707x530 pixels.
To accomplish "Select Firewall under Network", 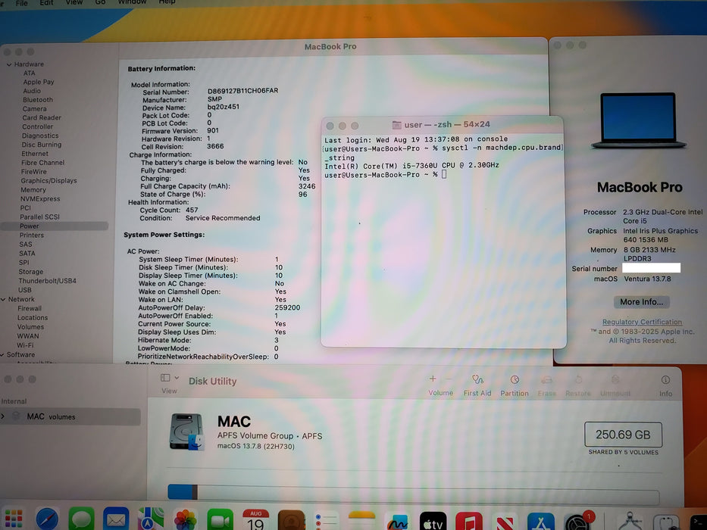I will tap(30, 308).
